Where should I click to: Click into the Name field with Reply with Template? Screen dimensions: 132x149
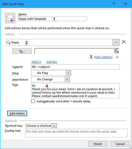coord(52,19)
